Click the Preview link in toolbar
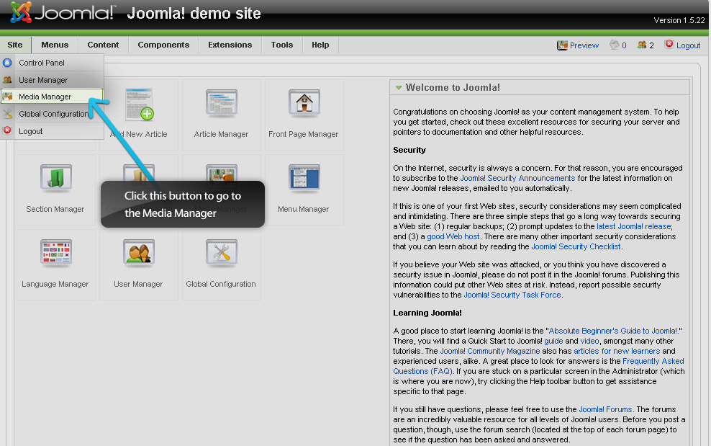The width and height of the screenshot is (711, 446). pyautogui.click(x=584, y=45)
